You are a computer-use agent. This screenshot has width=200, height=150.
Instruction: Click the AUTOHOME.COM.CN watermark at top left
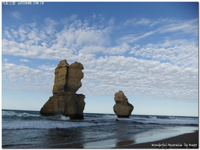[31, 3]
